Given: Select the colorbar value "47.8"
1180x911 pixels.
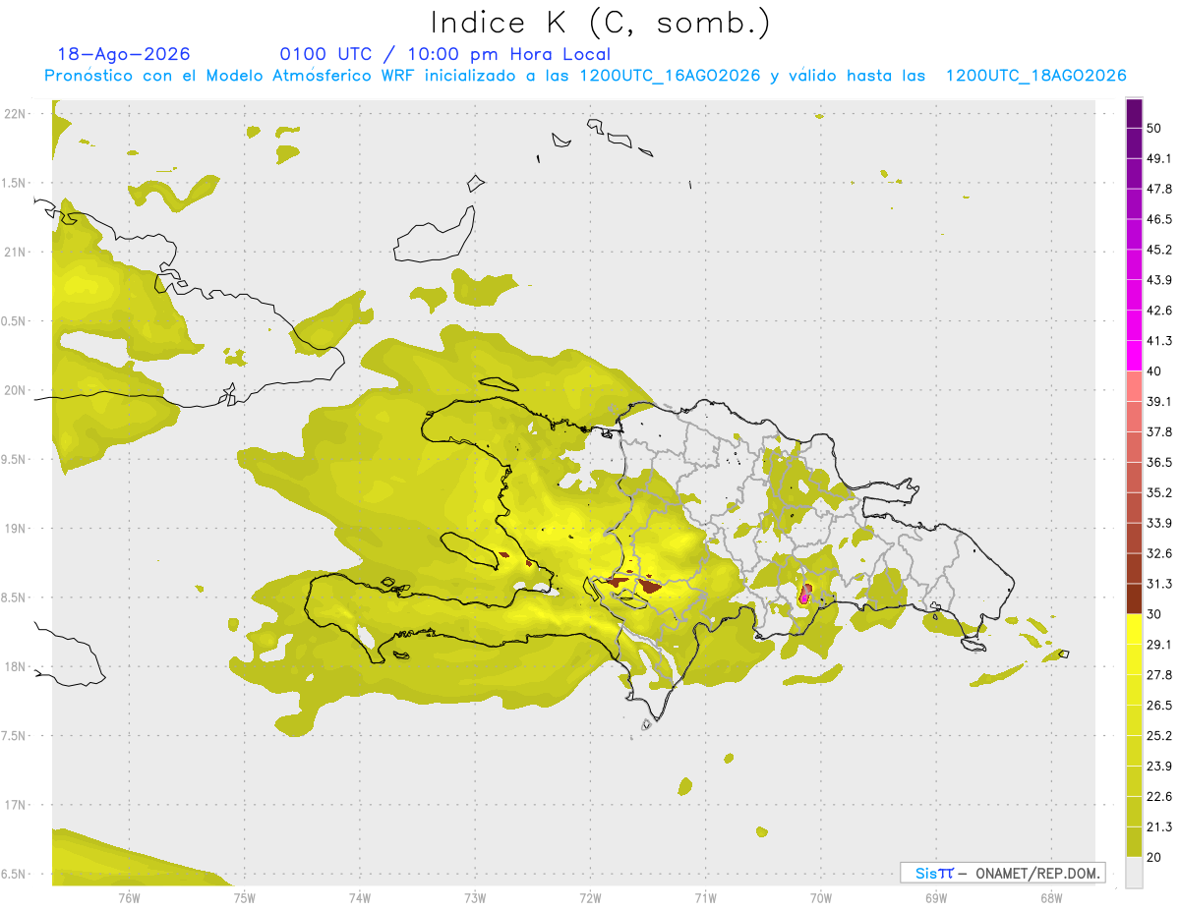Looking at the screenshot, I should tap(1159, 189).
